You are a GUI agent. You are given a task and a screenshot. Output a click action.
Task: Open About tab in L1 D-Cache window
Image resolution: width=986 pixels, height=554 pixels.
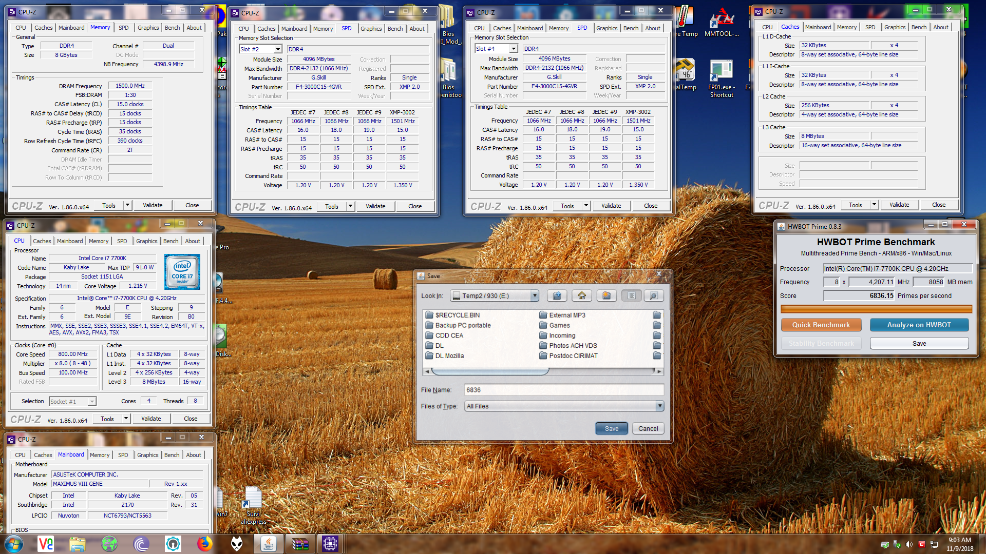coord(941,27)
